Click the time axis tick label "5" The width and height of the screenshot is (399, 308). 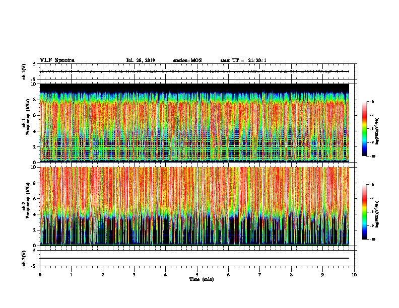[x=197, y=275]
